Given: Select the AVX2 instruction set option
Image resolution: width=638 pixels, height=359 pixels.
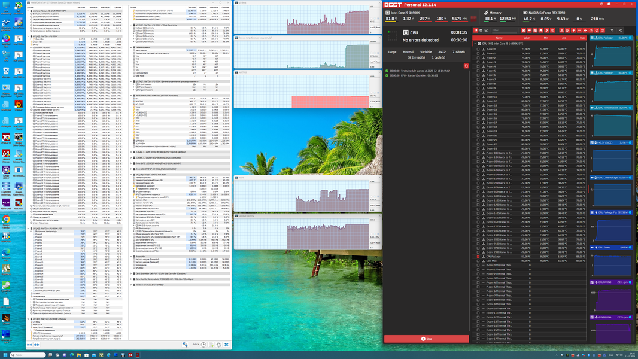Looking at the screenshot, I should coord(442,52).
